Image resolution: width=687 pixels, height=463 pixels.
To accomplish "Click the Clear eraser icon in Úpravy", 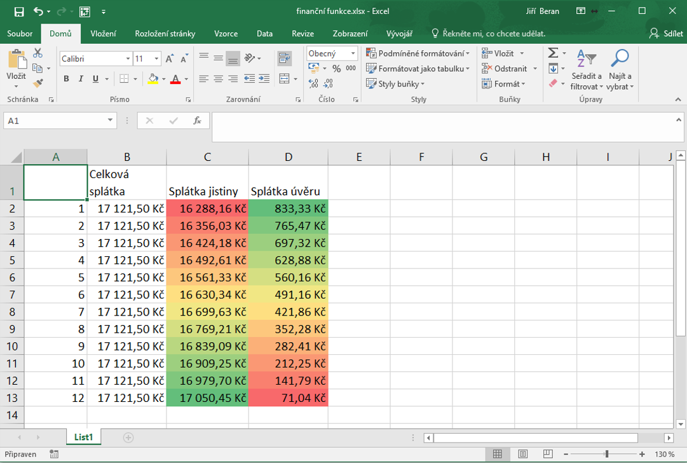I will pos(553,83).
